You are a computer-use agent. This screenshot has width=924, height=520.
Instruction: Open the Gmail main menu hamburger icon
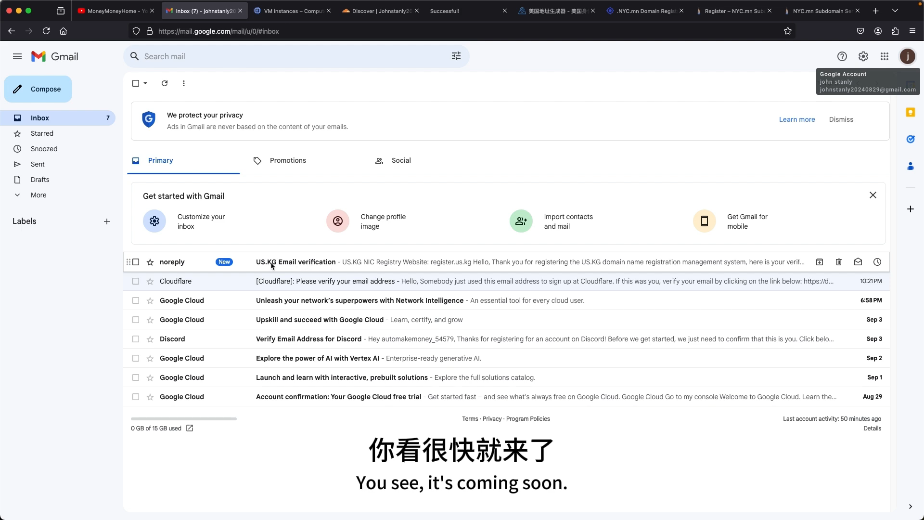(17, 56)
